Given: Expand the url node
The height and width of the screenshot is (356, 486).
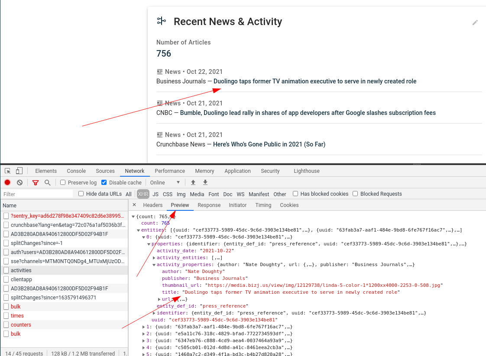Looking at the screenshot, I should coord(159,299).
